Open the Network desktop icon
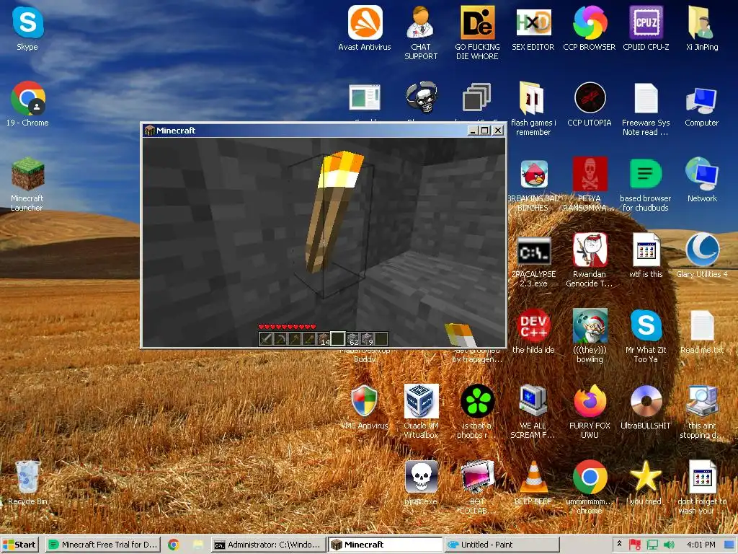 point(702,175)
